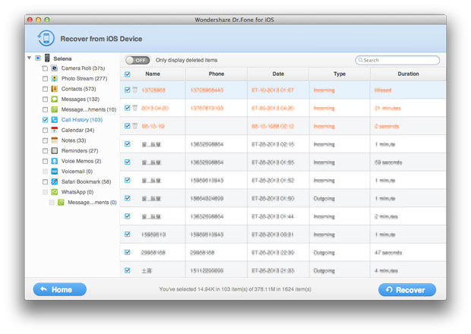Screen dimensions: 471x334
Task: Open the Messages (132) category
Action: [81, 99]
